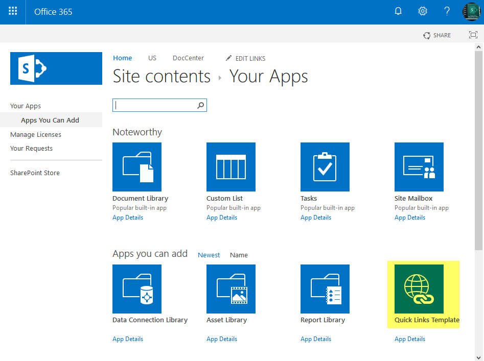Toggle focus mode in the top right

[473, 35]
